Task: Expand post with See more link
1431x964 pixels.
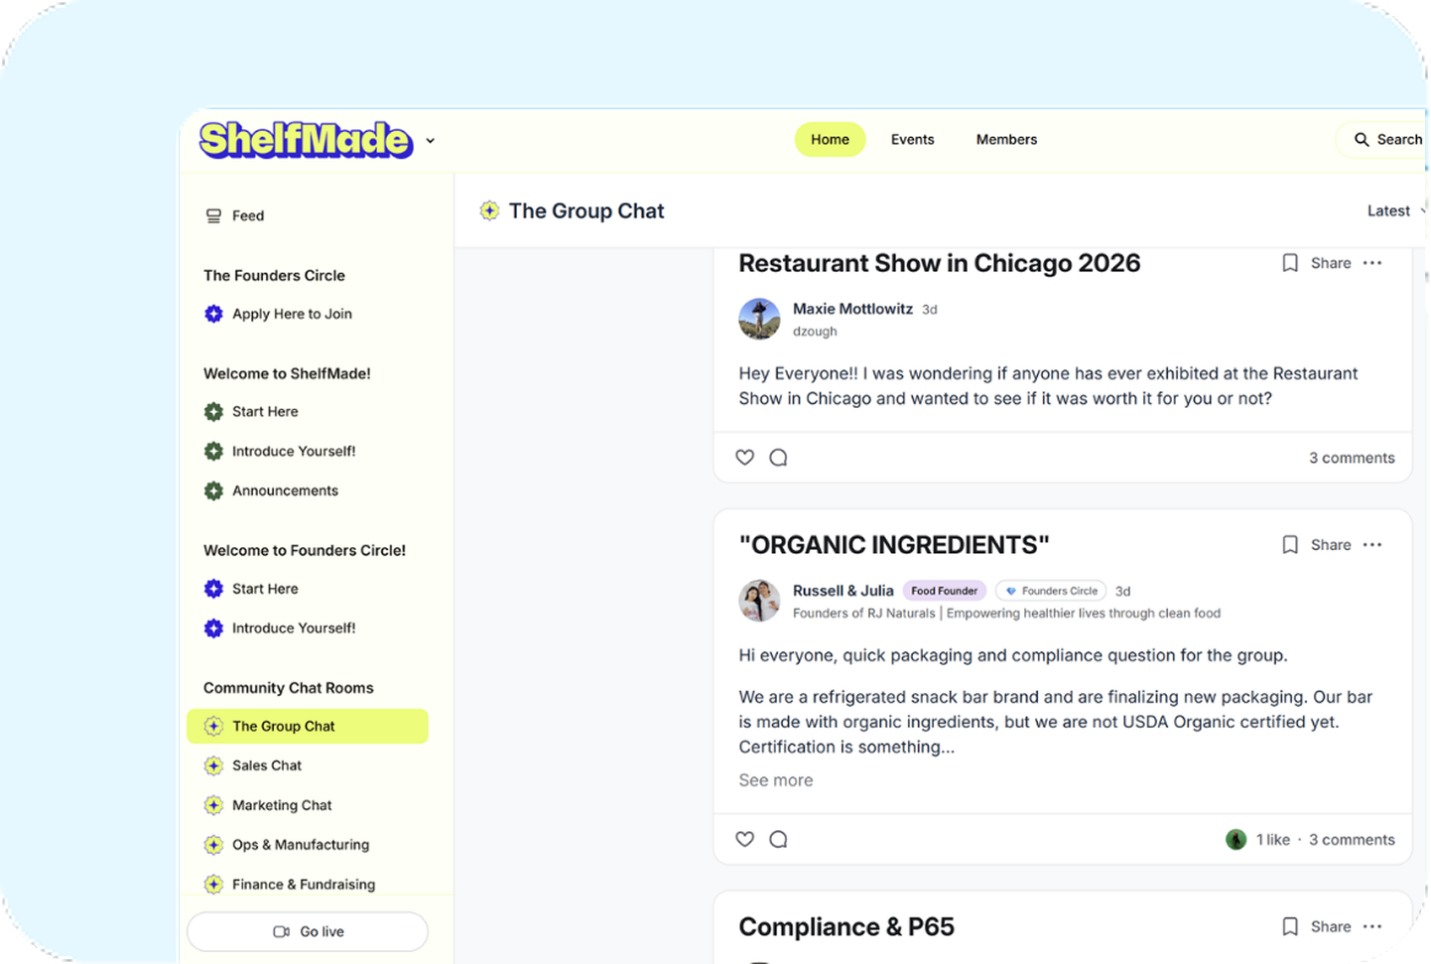Action: coord(775,780)
